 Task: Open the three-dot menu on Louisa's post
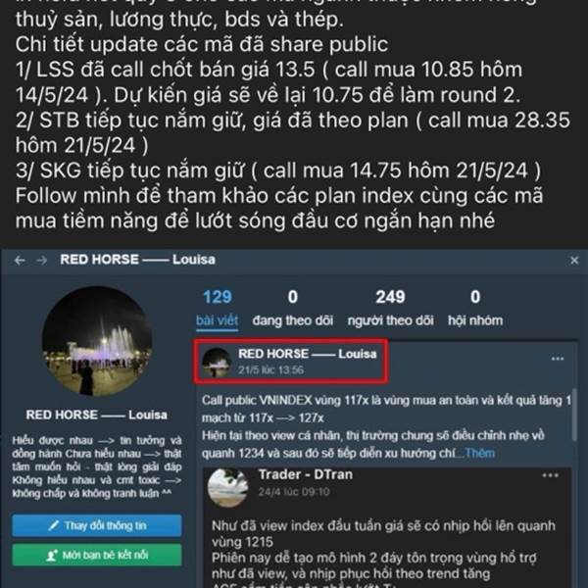pos(558,359)
